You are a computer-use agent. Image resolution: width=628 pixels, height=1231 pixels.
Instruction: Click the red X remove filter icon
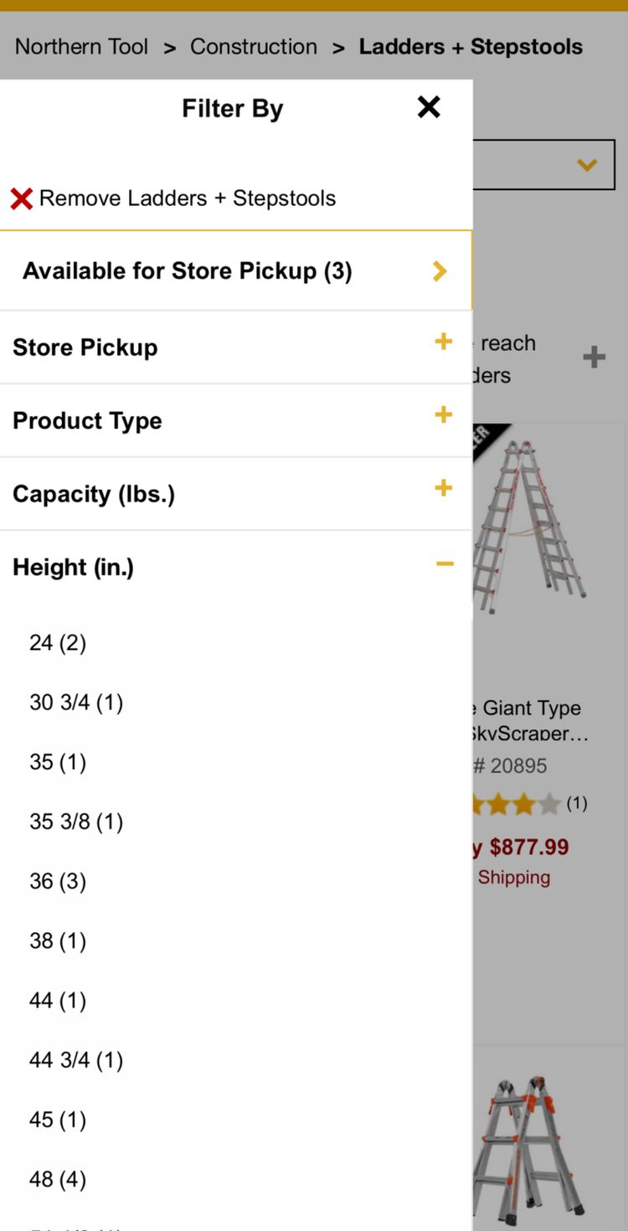point(22,198)
